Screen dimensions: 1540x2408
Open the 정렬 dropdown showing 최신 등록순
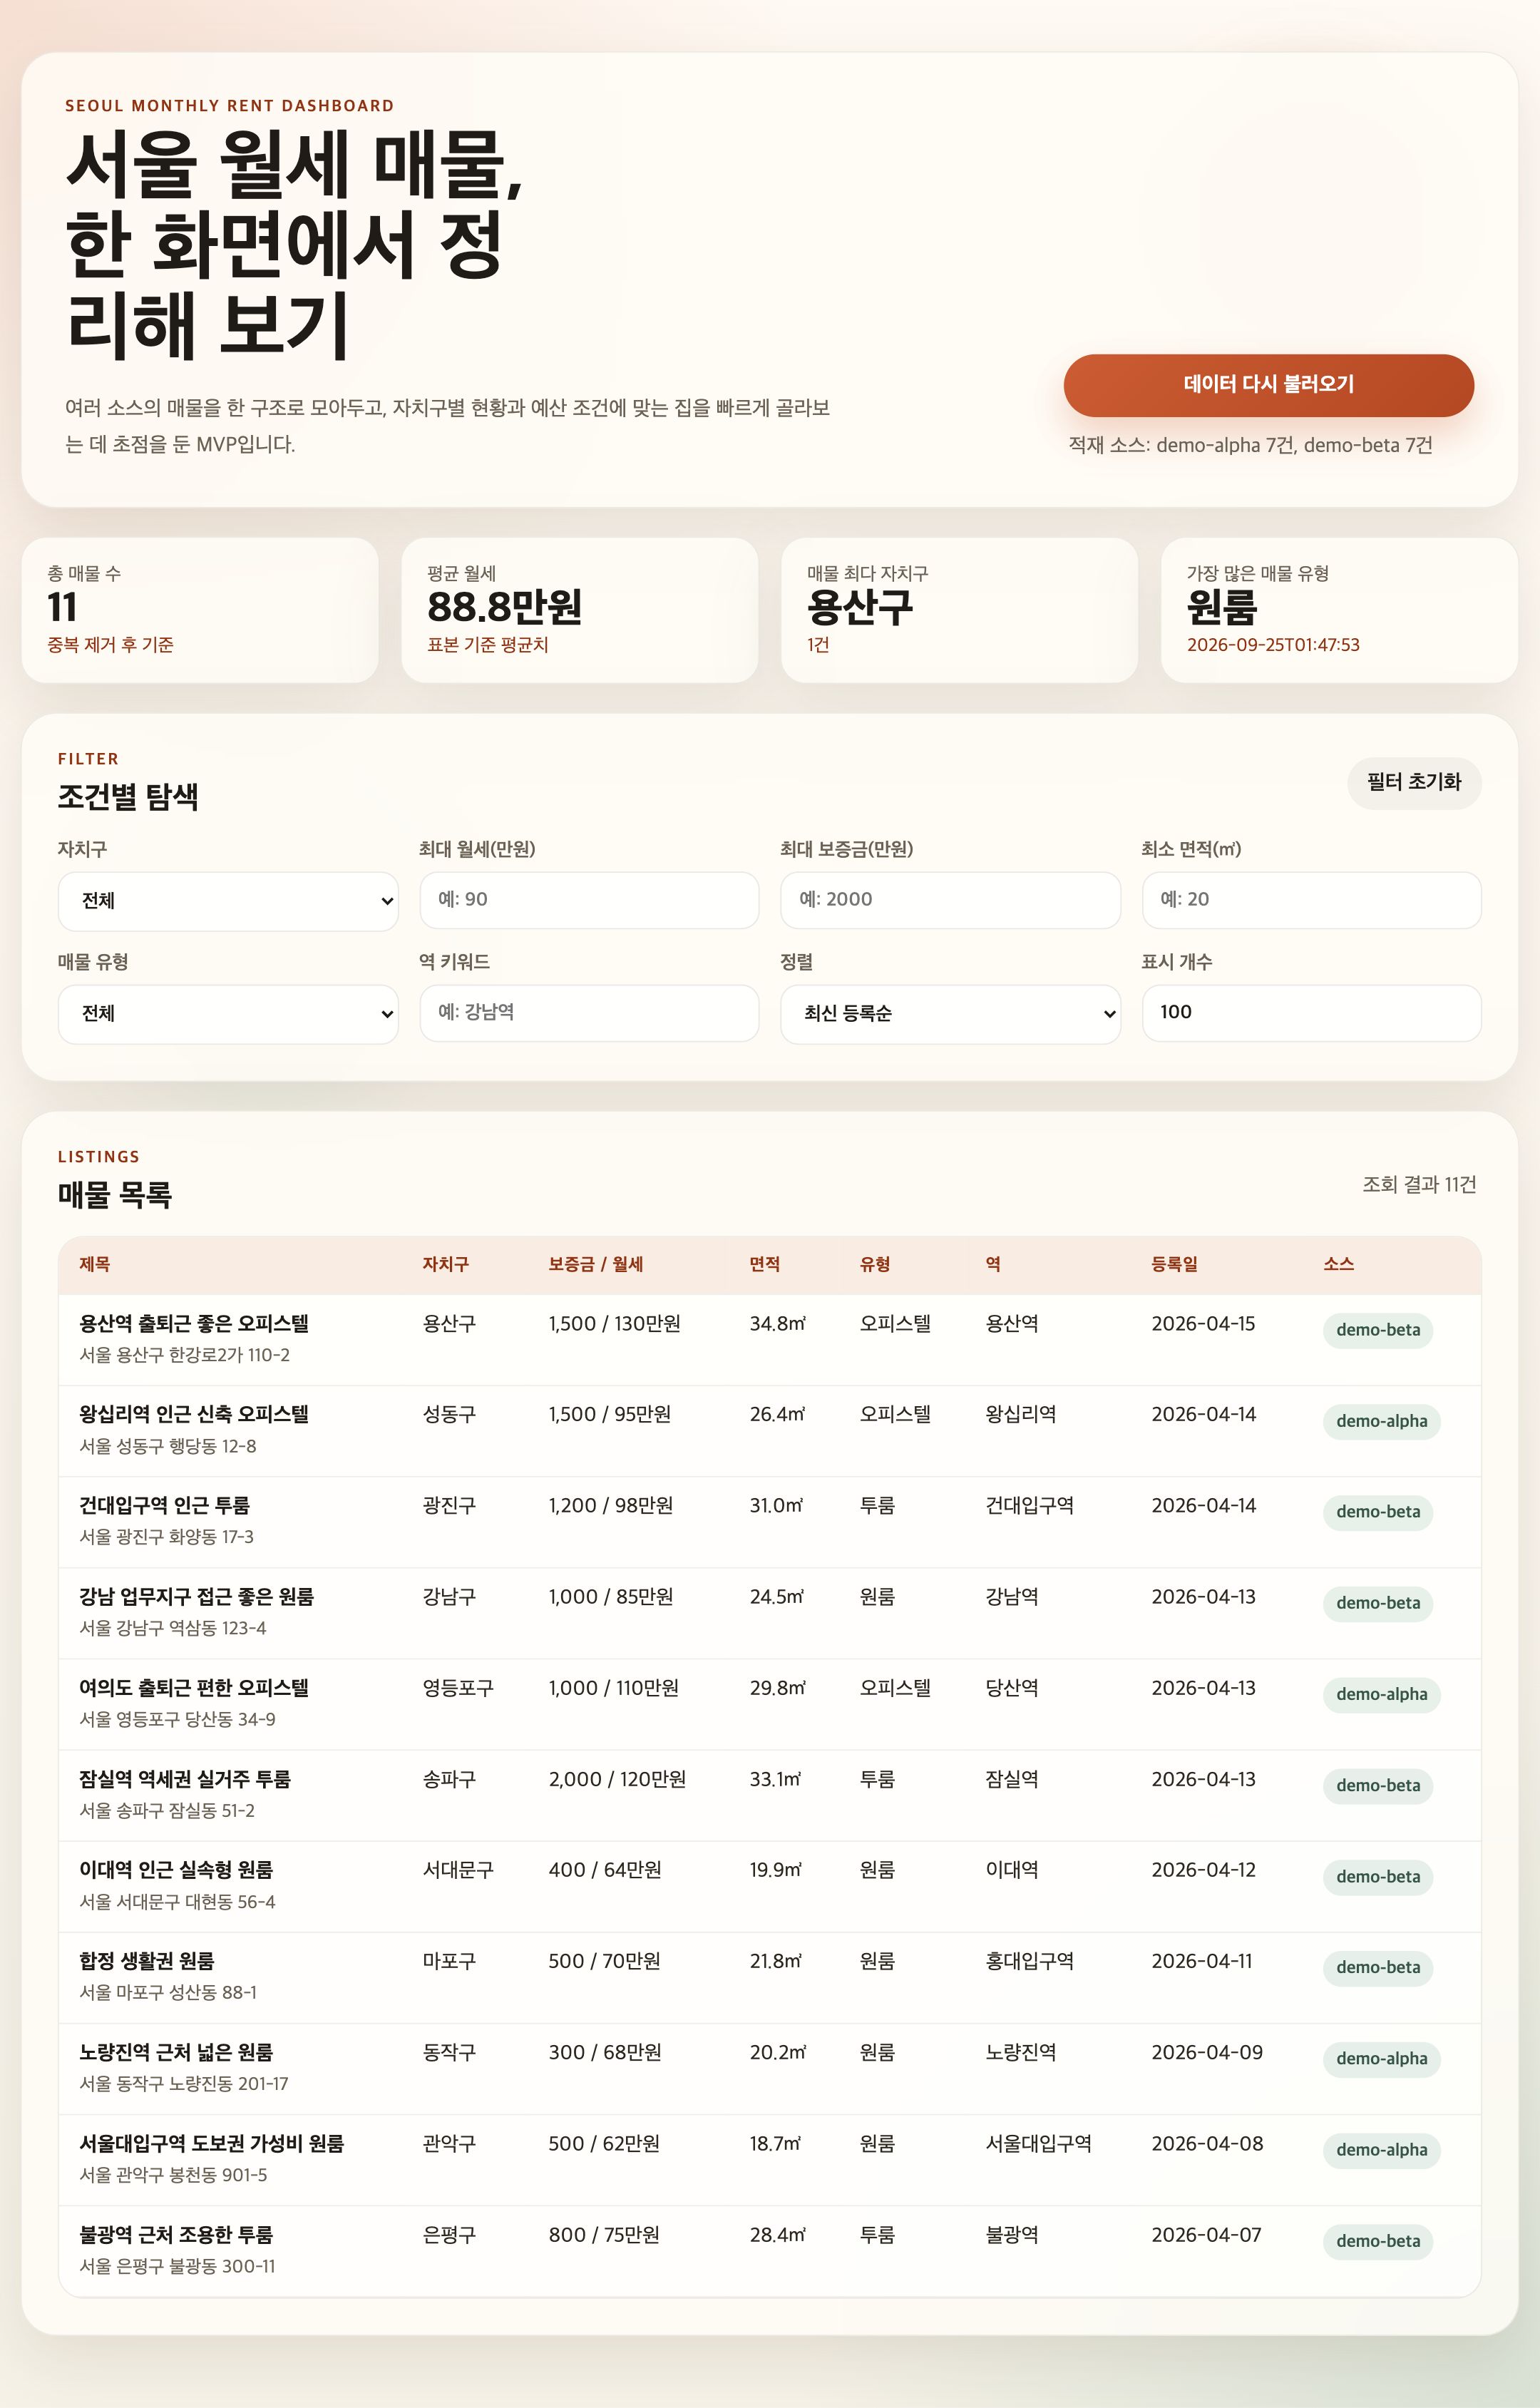coord(950,1014)
